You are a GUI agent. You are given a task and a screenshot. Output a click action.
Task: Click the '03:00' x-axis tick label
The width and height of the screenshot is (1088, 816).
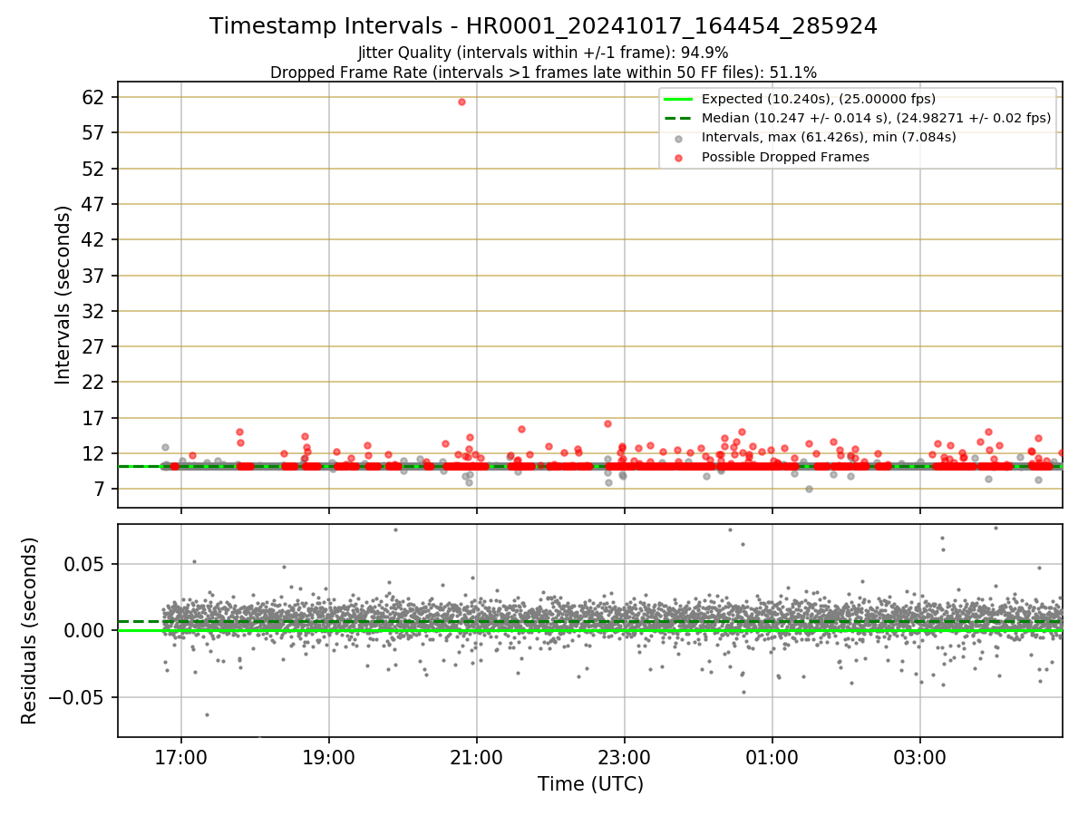click(920, 756)
